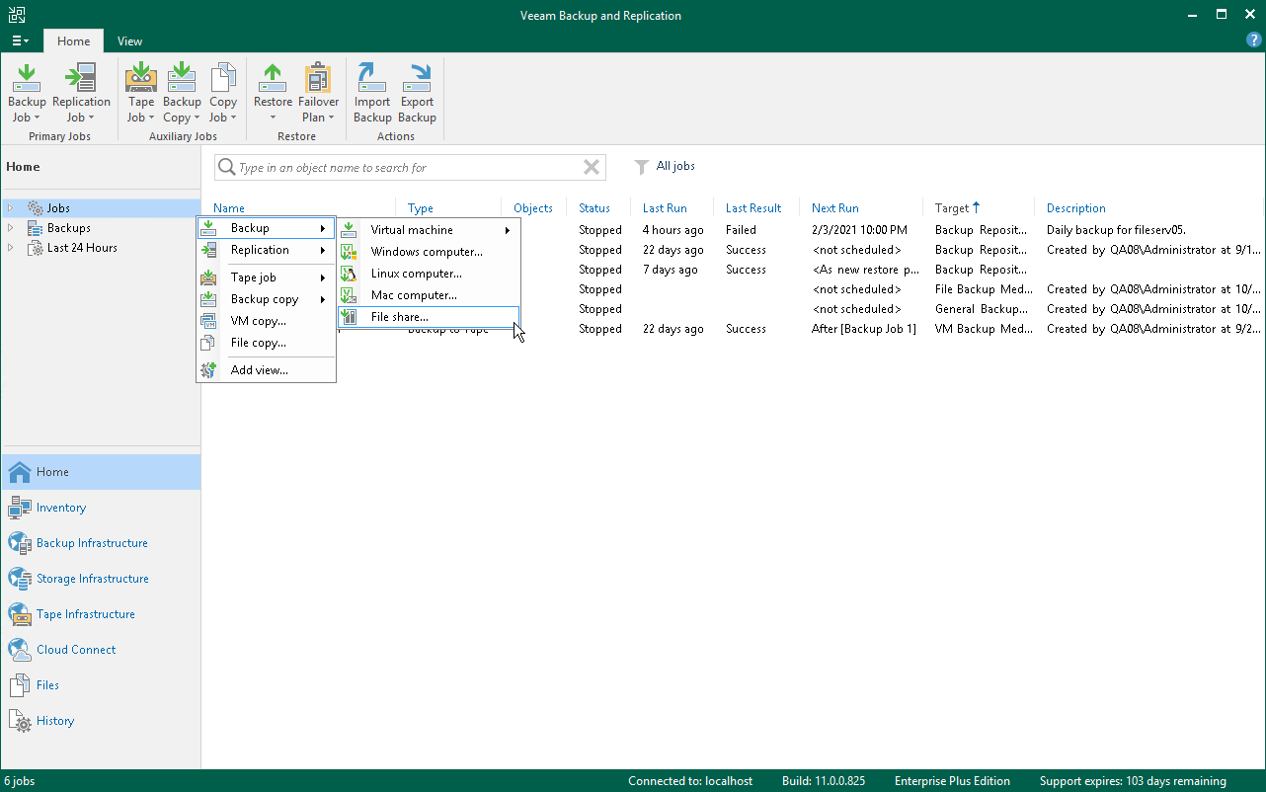Select Windows computer... in the submenu

426,252
